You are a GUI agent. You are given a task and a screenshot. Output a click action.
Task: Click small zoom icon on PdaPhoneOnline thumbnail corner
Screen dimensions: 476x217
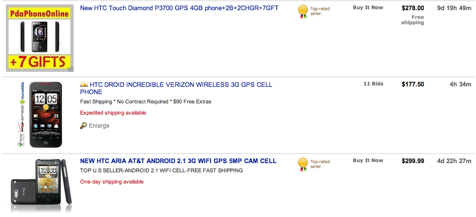pos(71,69)
